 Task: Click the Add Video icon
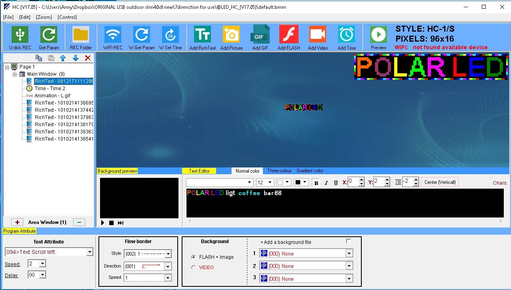[x=317, y=35]
